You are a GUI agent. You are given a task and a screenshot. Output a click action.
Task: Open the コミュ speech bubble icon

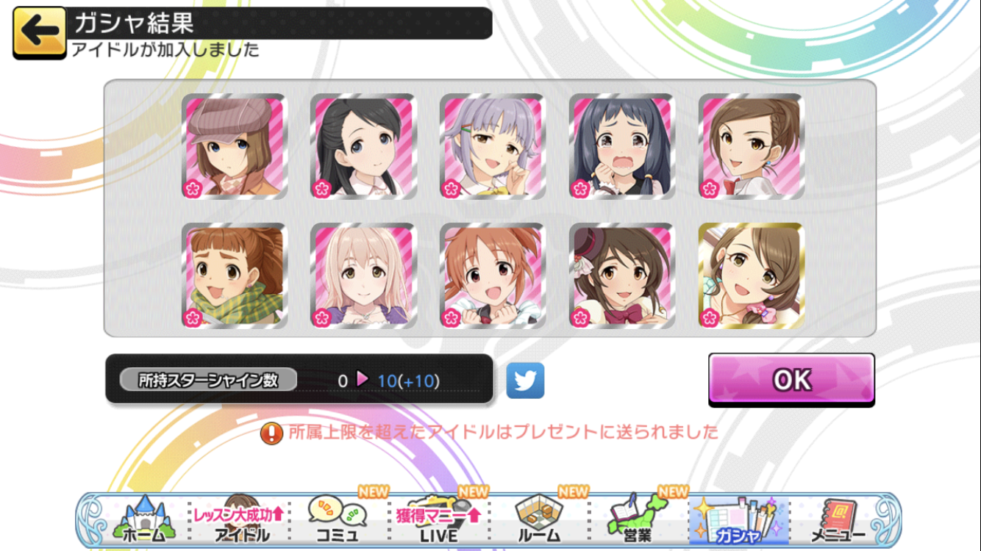pos(338,519)
